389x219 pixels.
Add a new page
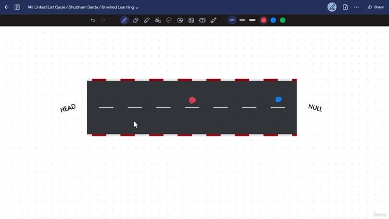(345, 7)
